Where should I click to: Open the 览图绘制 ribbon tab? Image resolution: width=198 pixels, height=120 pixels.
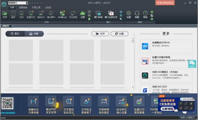(23, 8)
